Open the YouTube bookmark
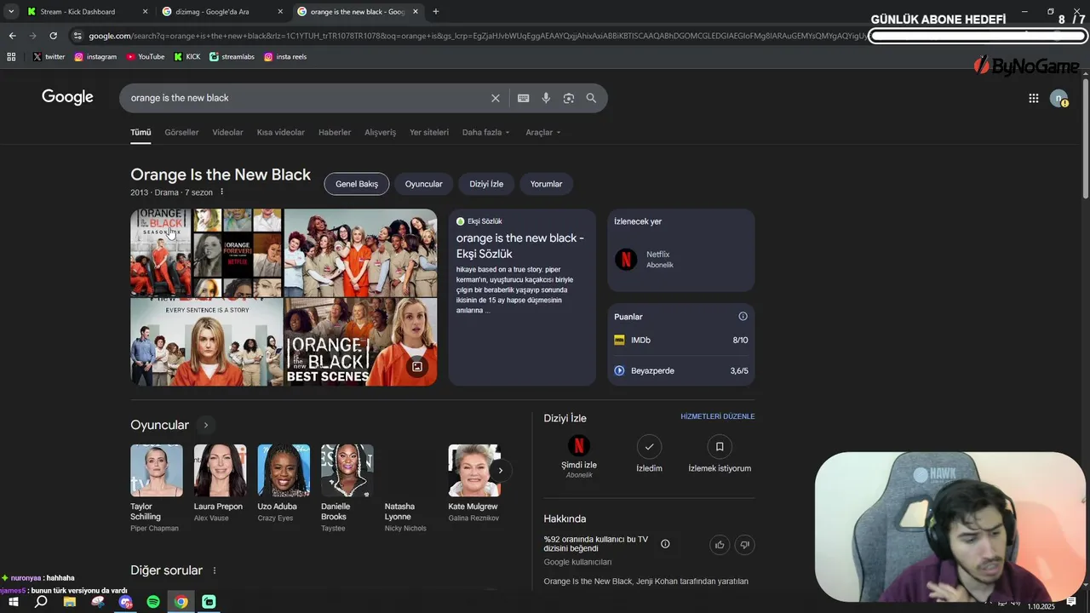Screen dimensions: 1090x613 [146, 56]
